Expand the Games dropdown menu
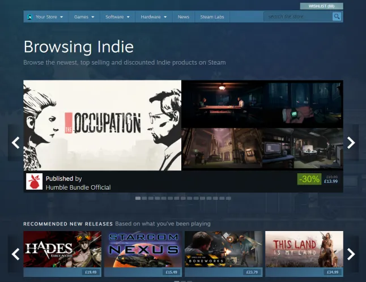The height and width of the screenshot is (282, 366). point(84,17)
